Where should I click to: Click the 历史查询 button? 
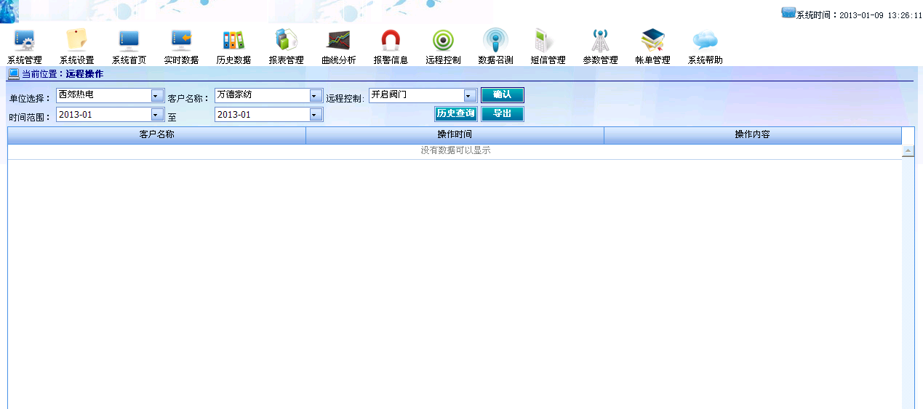(x=455, y=113)
